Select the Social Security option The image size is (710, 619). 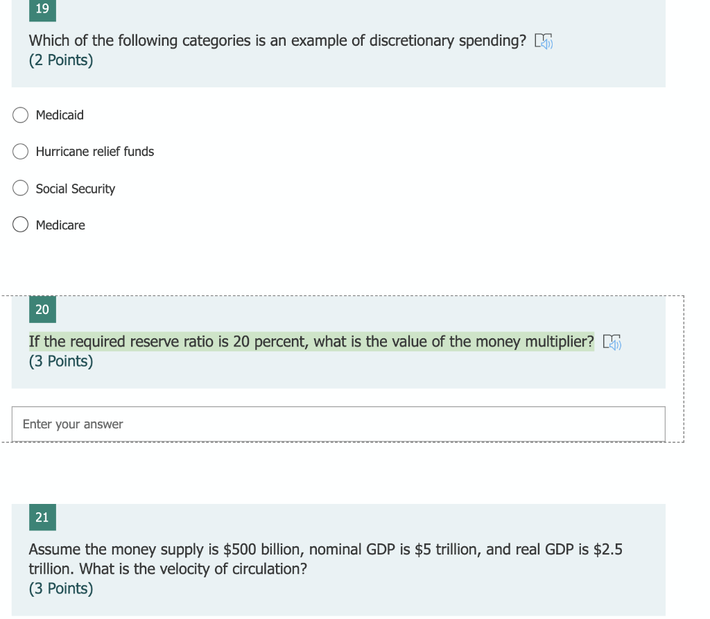coord(20,188)
